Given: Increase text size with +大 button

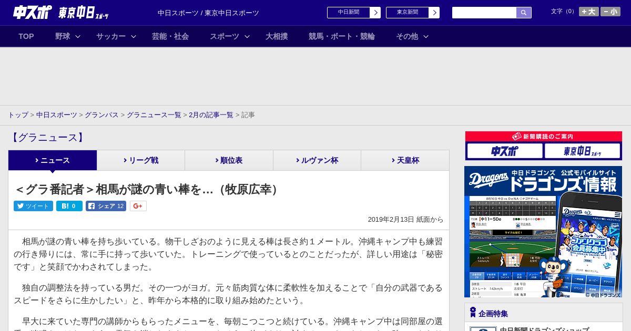Looking at the screenshot, I should tap(588, 12).
